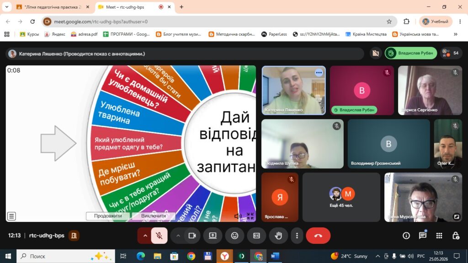This screenshot has width=468, height=263.
Task: Open Yandex Browser from the taskbar
Action: [224, 256]
